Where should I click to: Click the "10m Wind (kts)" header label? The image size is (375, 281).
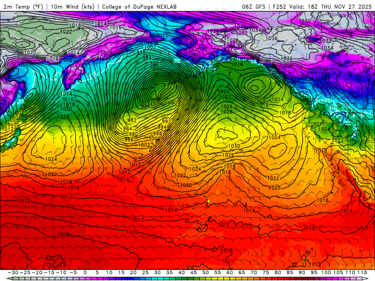point(73,7)
